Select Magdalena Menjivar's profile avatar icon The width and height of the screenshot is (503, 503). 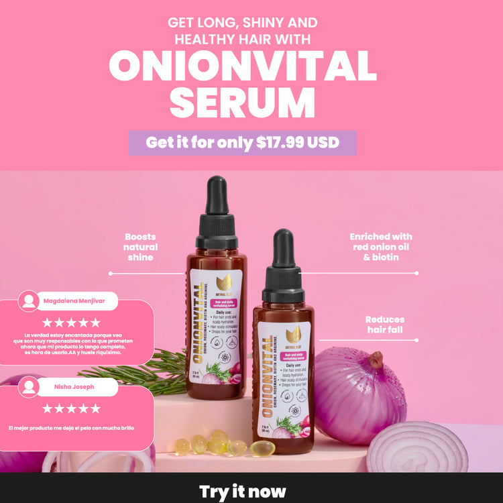[x=29, y=301]
